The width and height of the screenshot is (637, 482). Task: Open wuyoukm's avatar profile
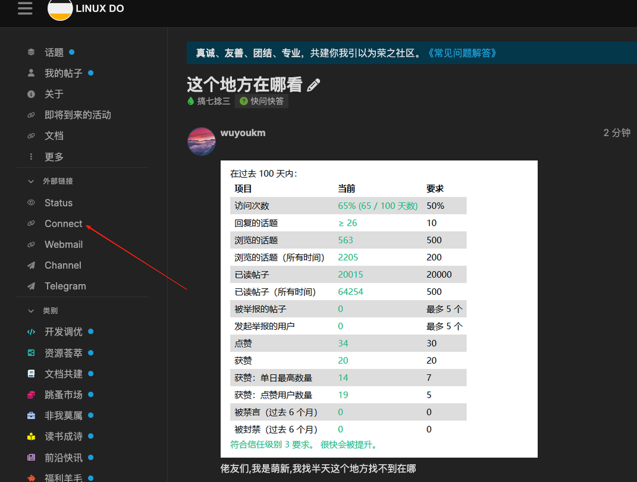(202, 141)
